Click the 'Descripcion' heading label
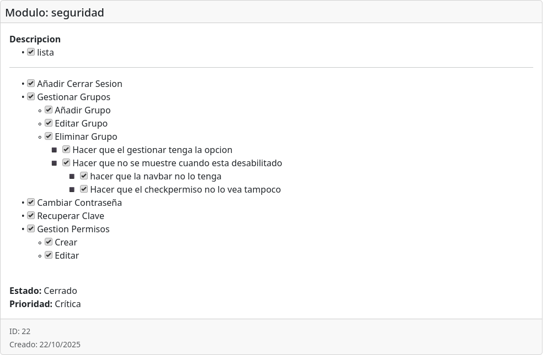 click(35, 39)
